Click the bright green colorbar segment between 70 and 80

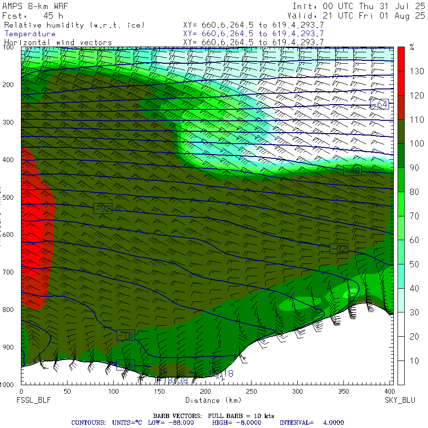[401, 204]
